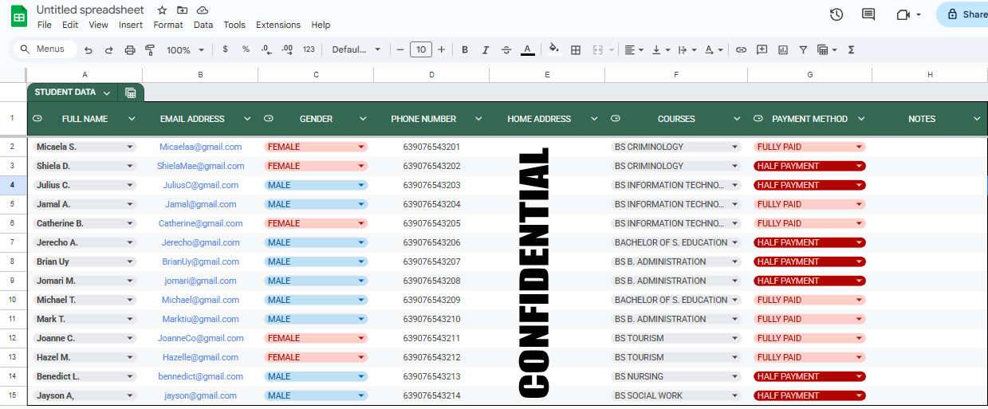Open the functions sigma menu
The width and height of the screenshot is (988, 409).
tap(851, 49)
